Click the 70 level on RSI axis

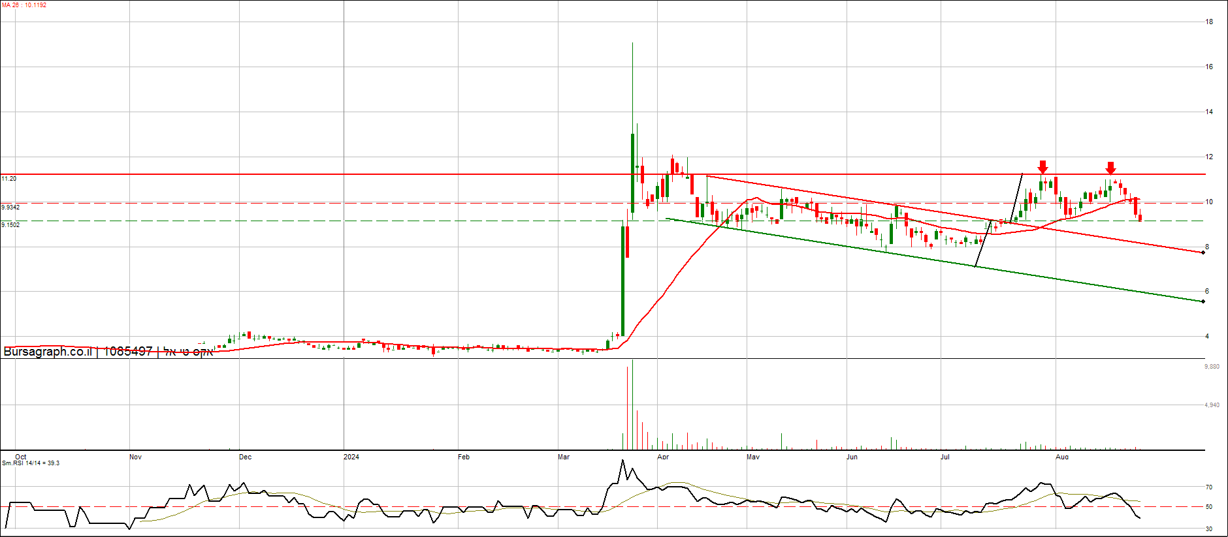point(1209,487)
